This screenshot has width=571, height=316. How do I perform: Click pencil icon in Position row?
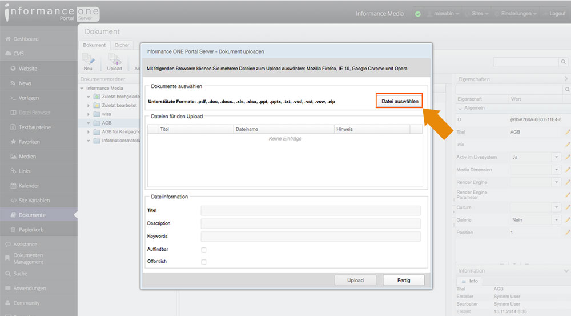pyautogui.click(x=568, y=232)
